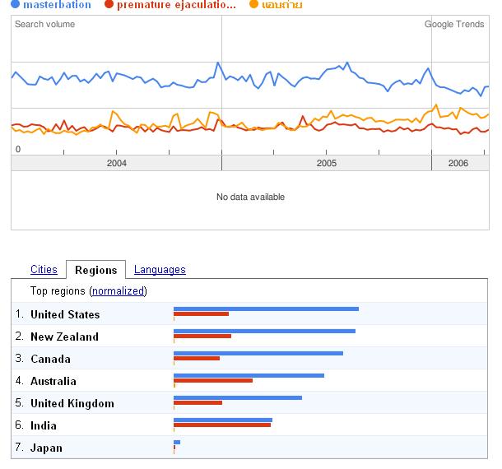Select 2005 on the timeline axis
Viewport: 502px width, 469px height.
[327, 163]
